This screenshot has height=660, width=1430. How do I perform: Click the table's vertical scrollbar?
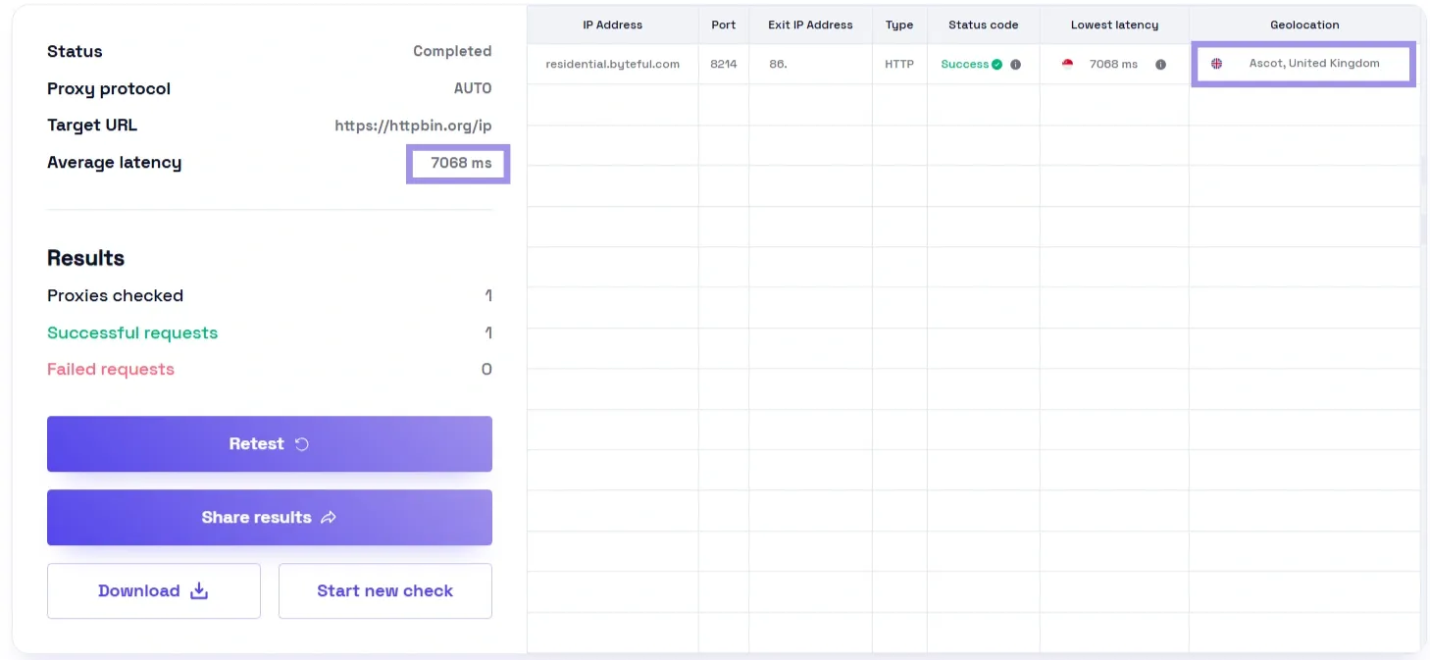pos(1423,201)
